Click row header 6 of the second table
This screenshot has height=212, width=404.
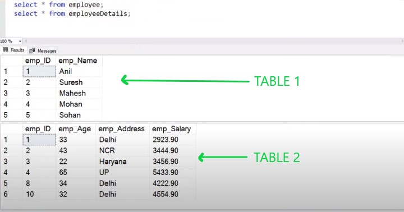12,194
